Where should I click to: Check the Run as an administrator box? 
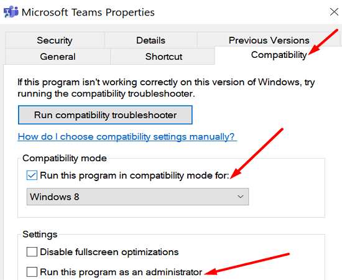coord(32,272)
